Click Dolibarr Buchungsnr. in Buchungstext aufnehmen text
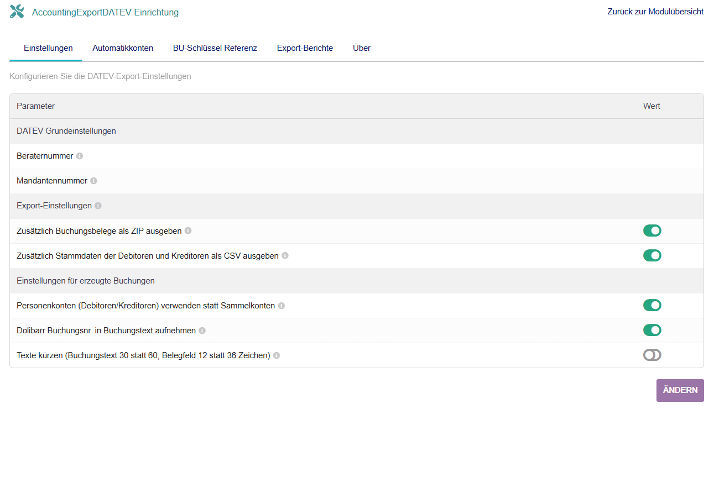 point(106,331)
